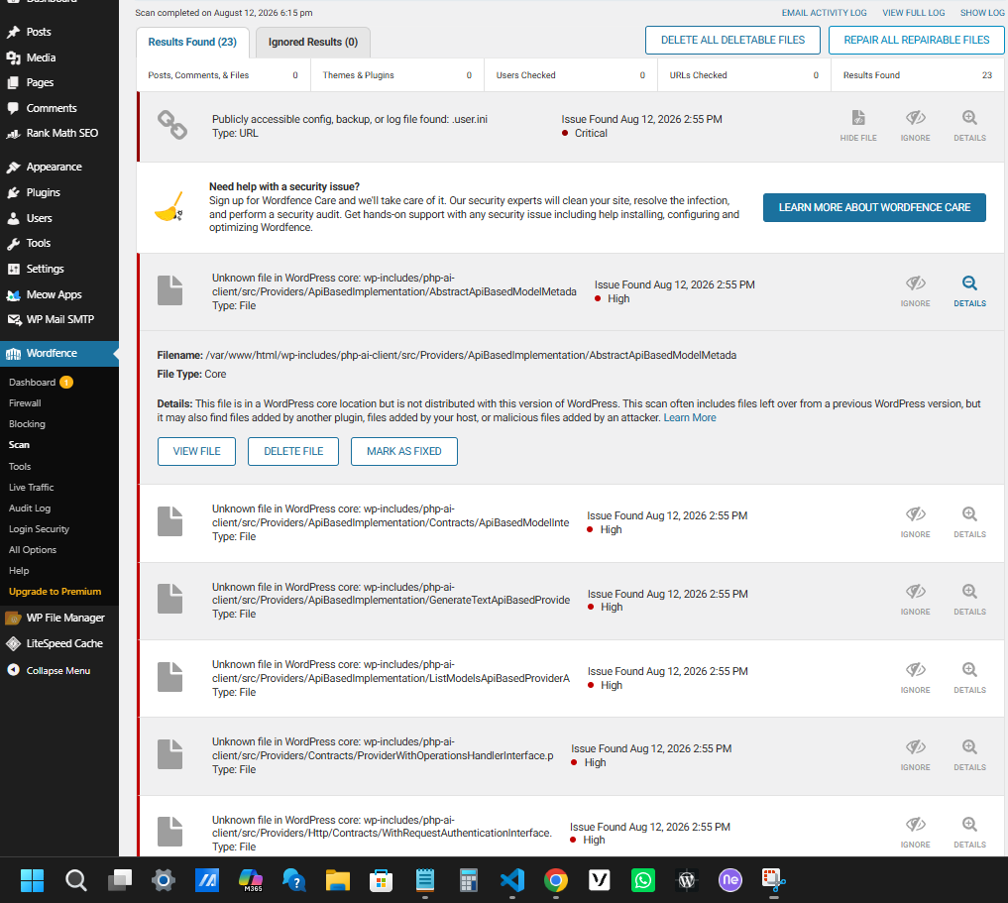Click the Settings sidebar icon
The width and height of the screenshot is (1008, 903).
point(14,269)
